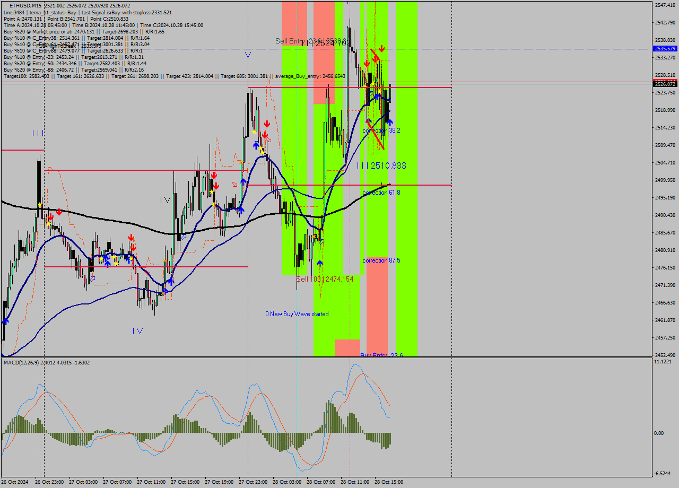Click the 2485.670 price axis label

click(x=665, y=232)
